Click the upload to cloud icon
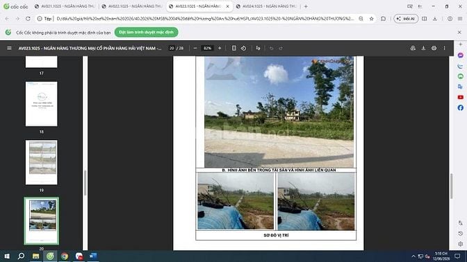 [x=413, y=48]
